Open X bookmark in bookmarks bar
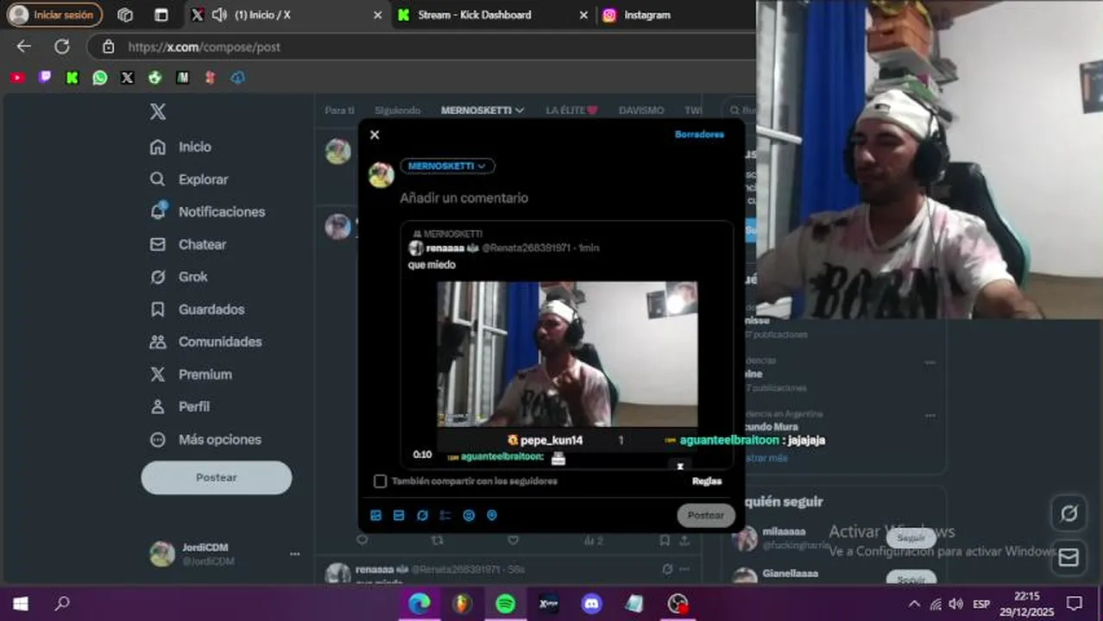The width and height of the screenshot is (1103, 621). (x=128, y=78)
